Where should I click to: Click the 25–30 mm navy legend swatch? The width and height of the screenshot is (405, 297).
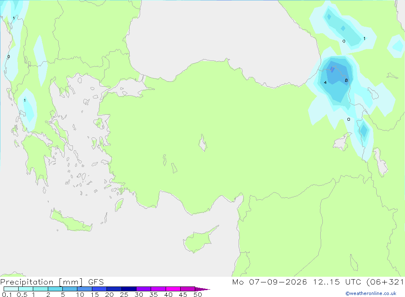[129, 289]
